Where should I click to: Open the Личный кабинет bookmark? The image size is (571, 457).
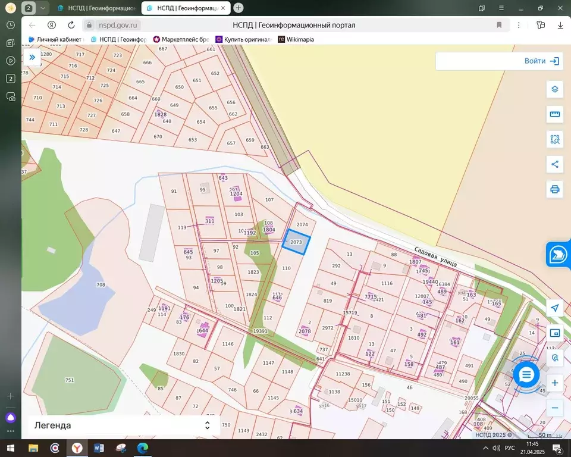56,39
